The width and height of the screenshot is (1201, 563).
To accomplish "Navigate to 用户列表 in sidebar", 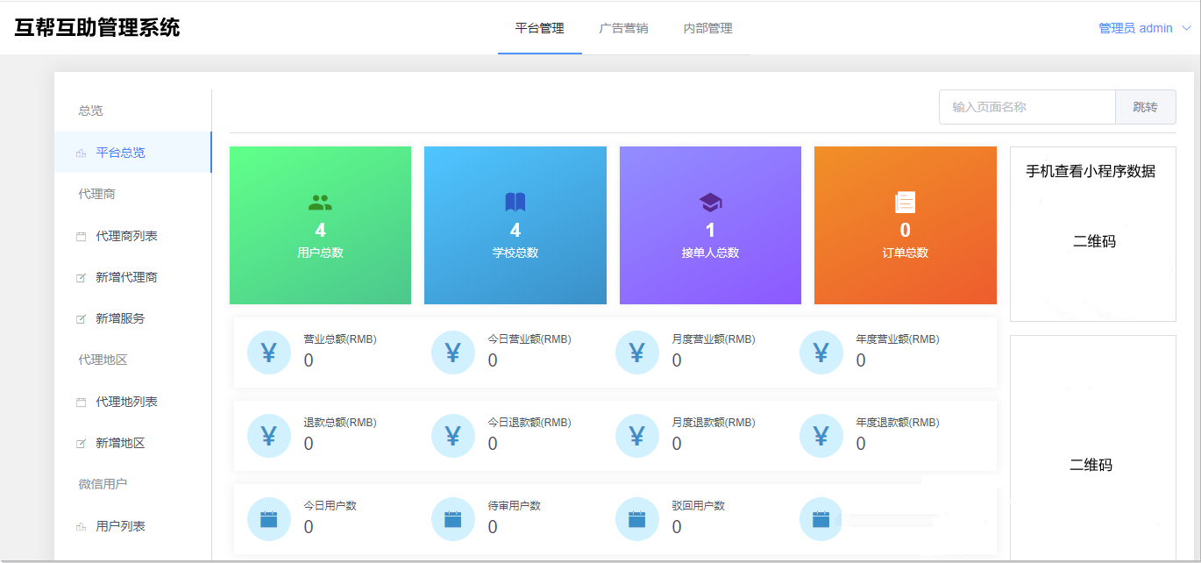I will pyautogui.click(x=120, y=526).
